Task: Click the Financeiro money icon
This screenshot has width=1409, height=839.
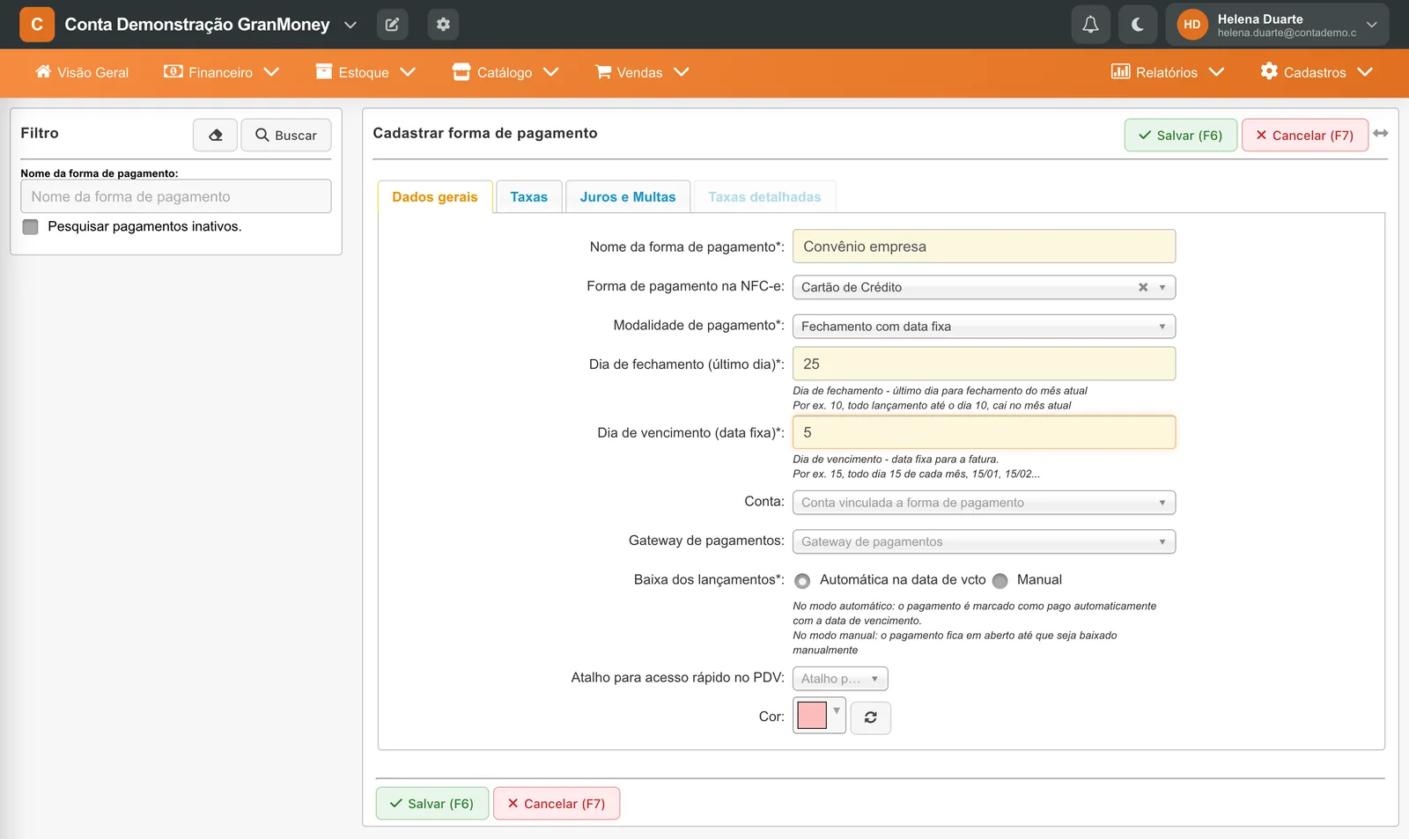Action: [x=173, y=71]
